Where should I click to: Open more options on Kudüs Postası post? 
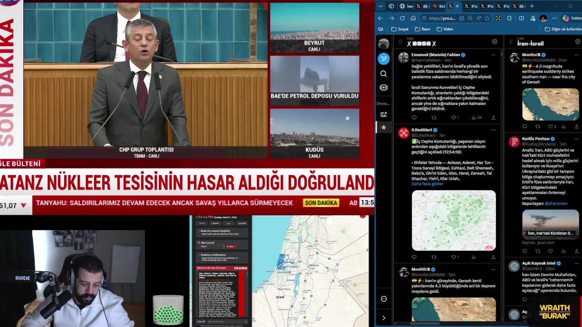point(577,139)
